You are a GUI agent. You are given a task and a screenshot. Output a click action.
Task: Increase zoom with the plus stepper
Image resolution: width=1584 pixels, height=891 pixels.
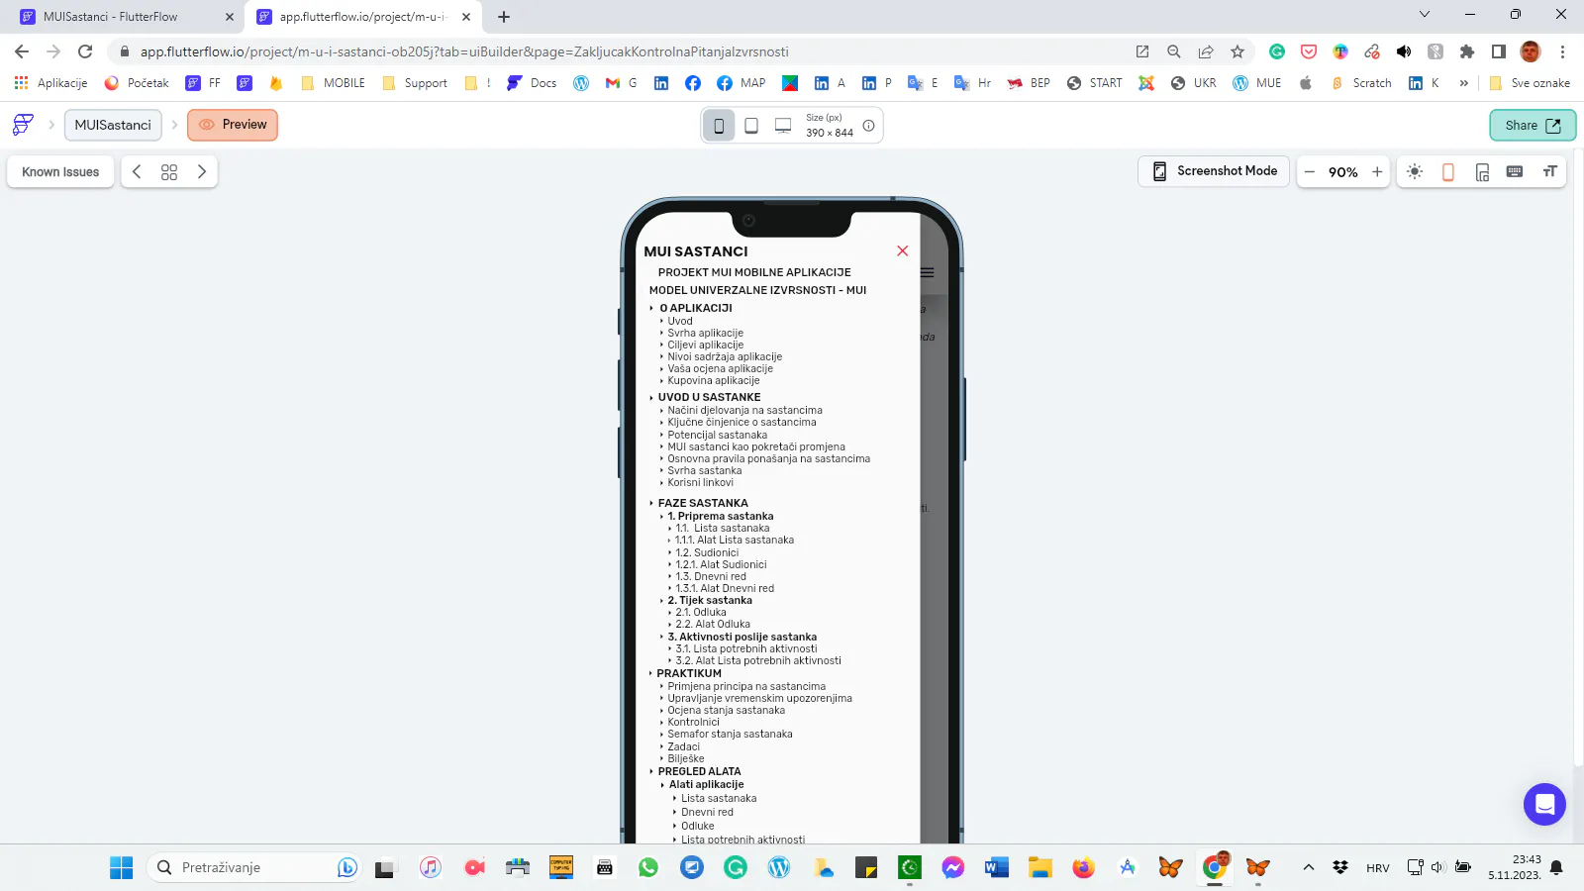[1377, 172]
